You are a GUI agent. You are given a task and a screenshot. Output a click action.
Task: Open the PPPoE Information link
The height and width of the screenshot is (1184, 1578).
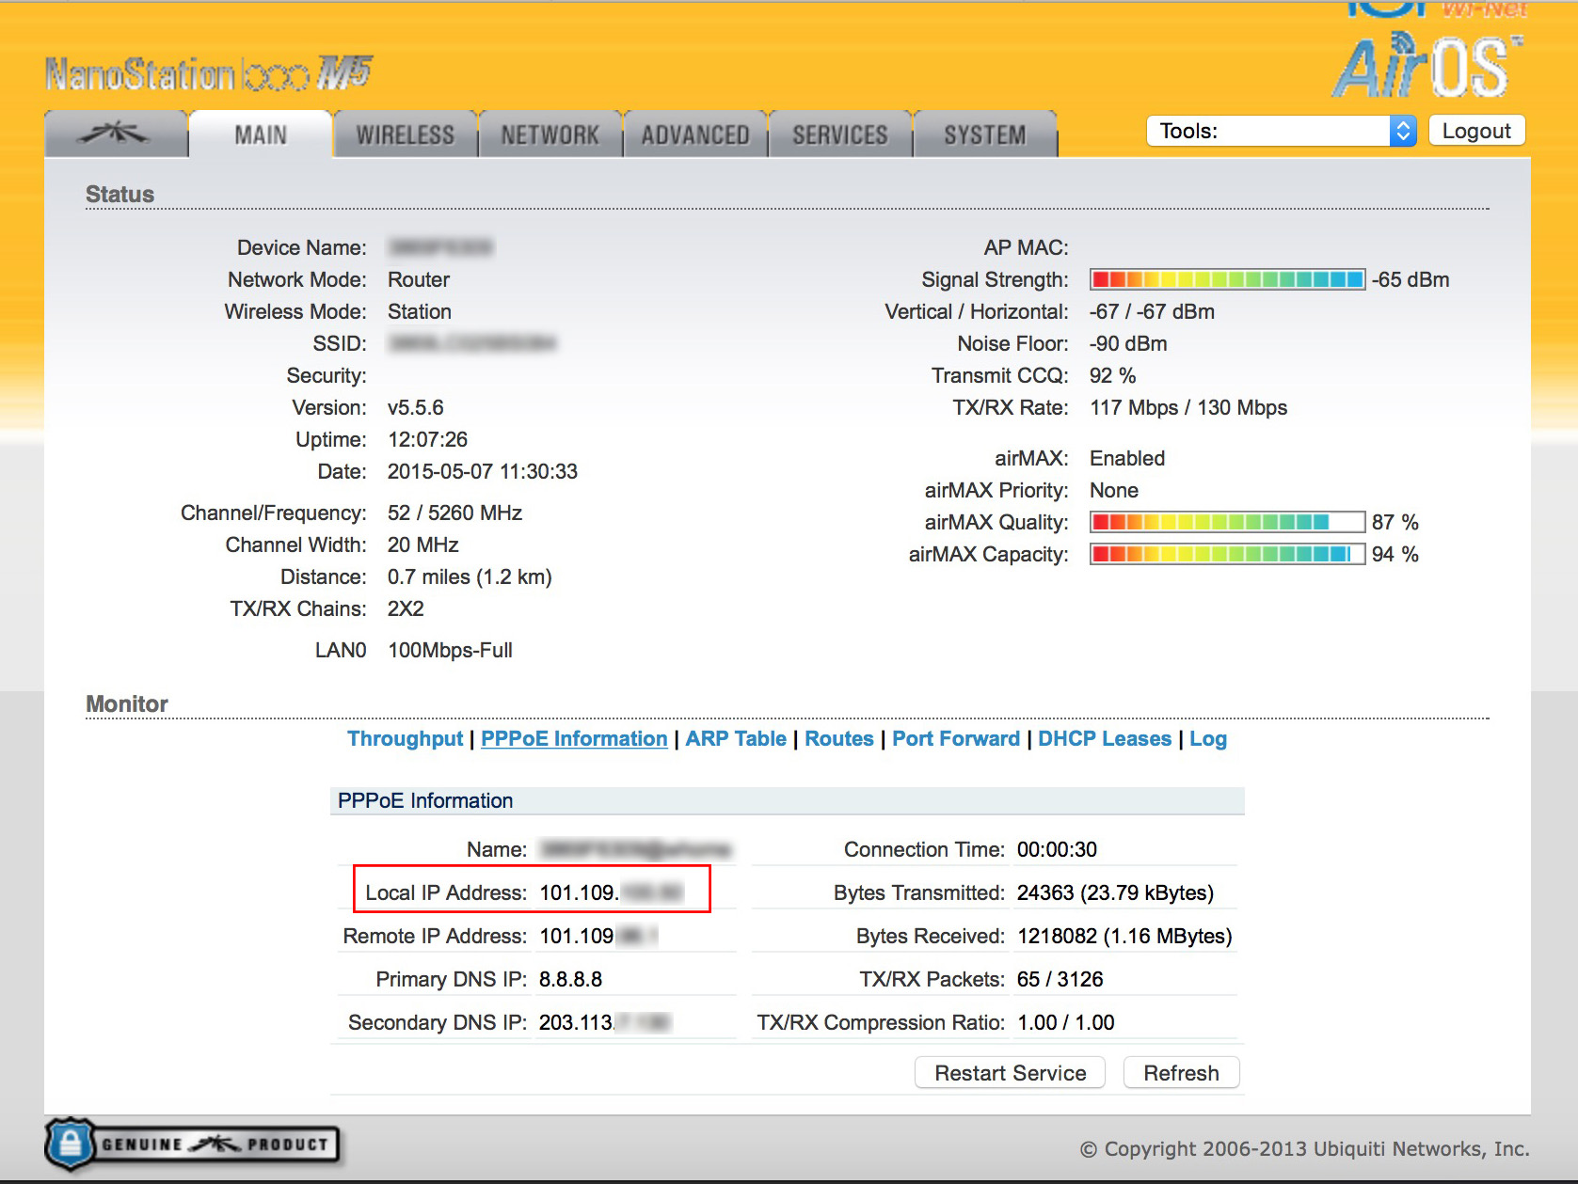click(x=574, y=739)
